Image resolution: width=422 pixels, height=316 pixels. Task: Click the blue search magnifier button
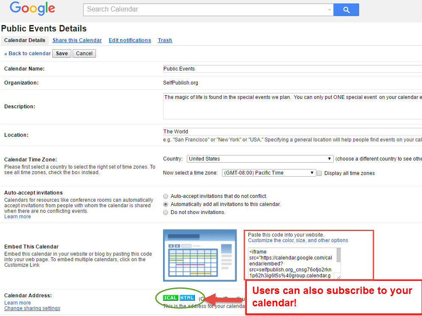pyautogui.click(x=346, y=10)
